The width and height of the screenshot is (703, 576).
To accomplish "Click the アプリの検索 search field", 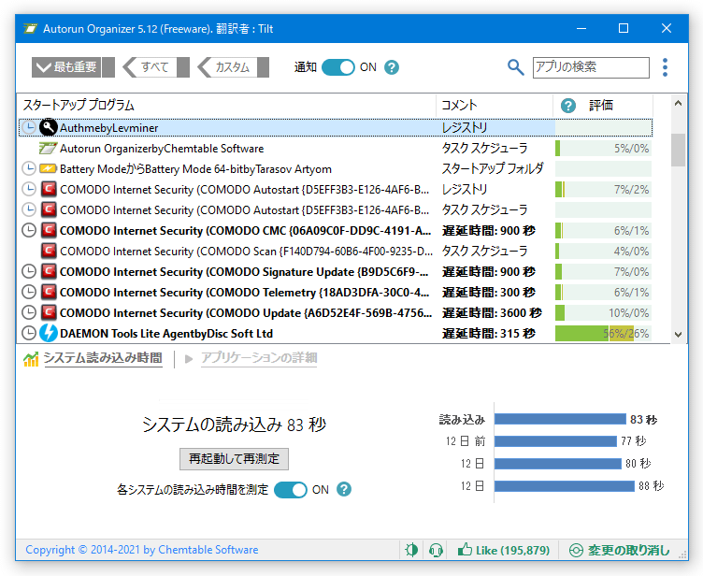I will (591, 67).
